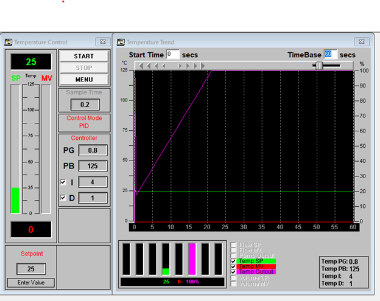This screenshot has width=380, height=301.
Task: Click the Temp PG: 0.8 summary text
Action: pos(340,261)
